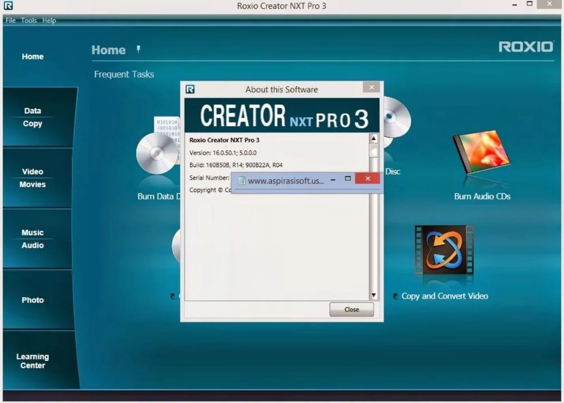Minimize the www.aspirasisoft.us window
Viewport: 564px width, 403px height.
(x=333, y=179)
